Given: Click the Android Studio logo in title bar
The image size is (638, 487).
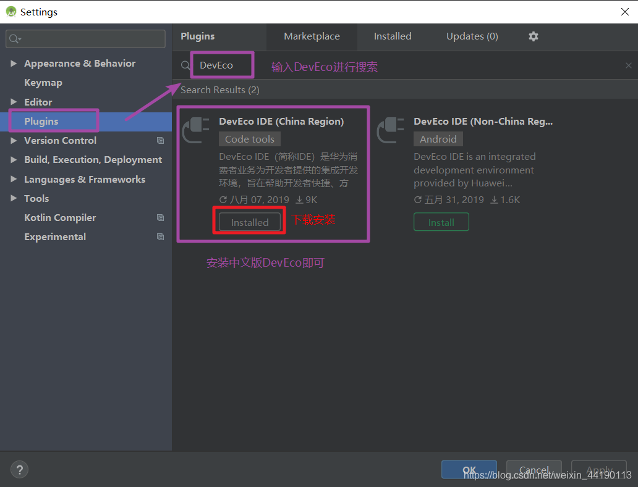Looking at the screenshot, I should click(x=11, y=12).
